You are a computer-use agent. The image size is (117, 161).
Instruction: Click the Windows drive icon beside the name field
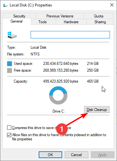(12, 35)
